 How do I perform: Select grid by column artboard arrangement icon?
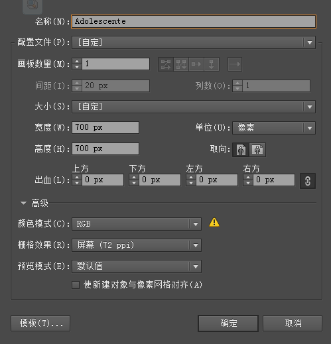181,64
